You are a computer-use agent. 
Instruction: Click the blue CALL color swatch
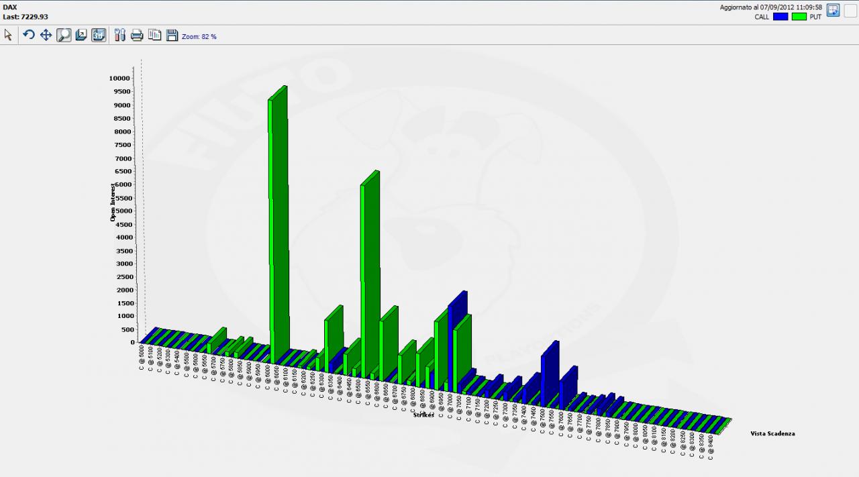click(x=780, y=17)
